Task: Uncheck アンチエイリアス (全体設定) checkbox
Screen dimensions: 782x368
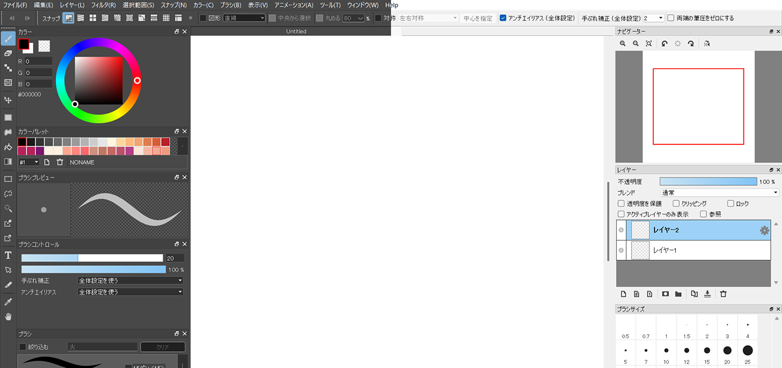Action: coord(503,18)
